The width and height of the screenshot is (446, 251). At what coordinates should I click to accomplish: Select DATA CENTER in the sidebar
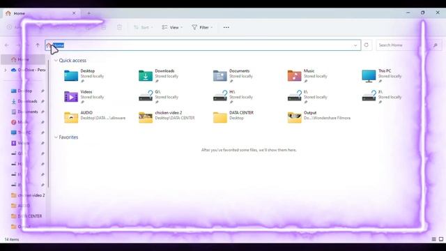coord(26,216)
